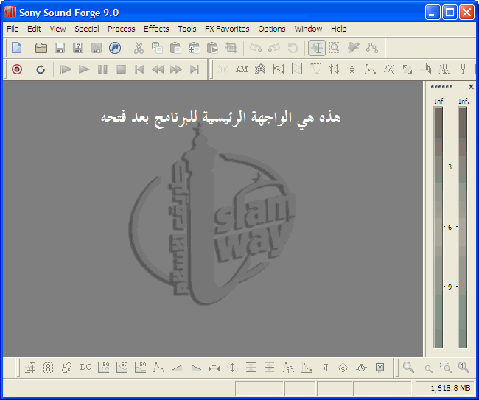Viewport: 479px width, 400px height.
Task: Click the Redo arrow icon
Action: click(x=274, y=48)
